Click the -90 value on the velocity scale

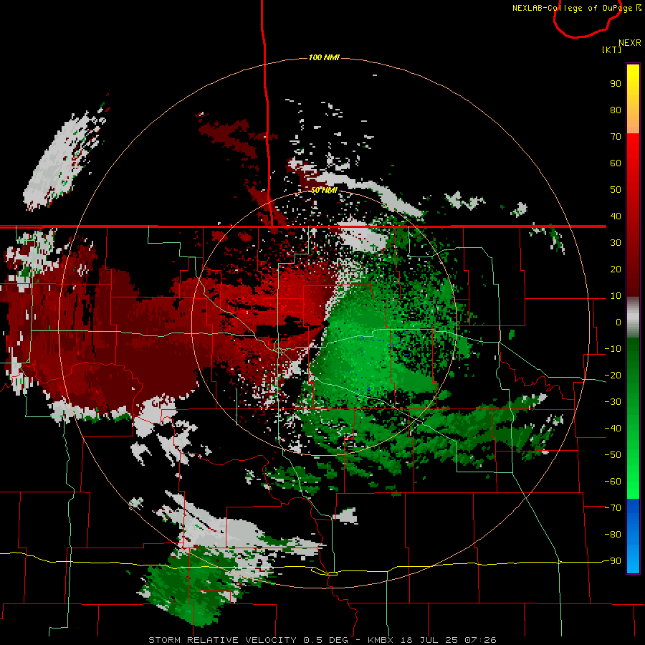click(x=613, y=561)
